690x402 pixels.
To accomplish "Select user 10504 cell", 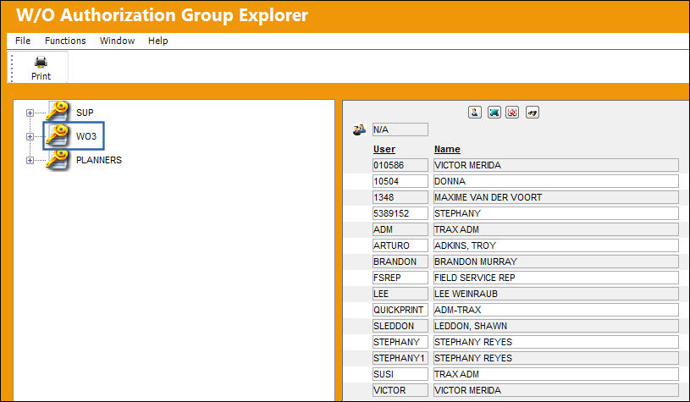I will 400,181.
